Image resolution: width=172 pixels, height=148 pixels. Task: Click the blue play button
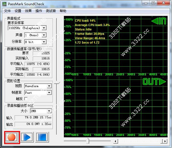click(x=27, y=137)
